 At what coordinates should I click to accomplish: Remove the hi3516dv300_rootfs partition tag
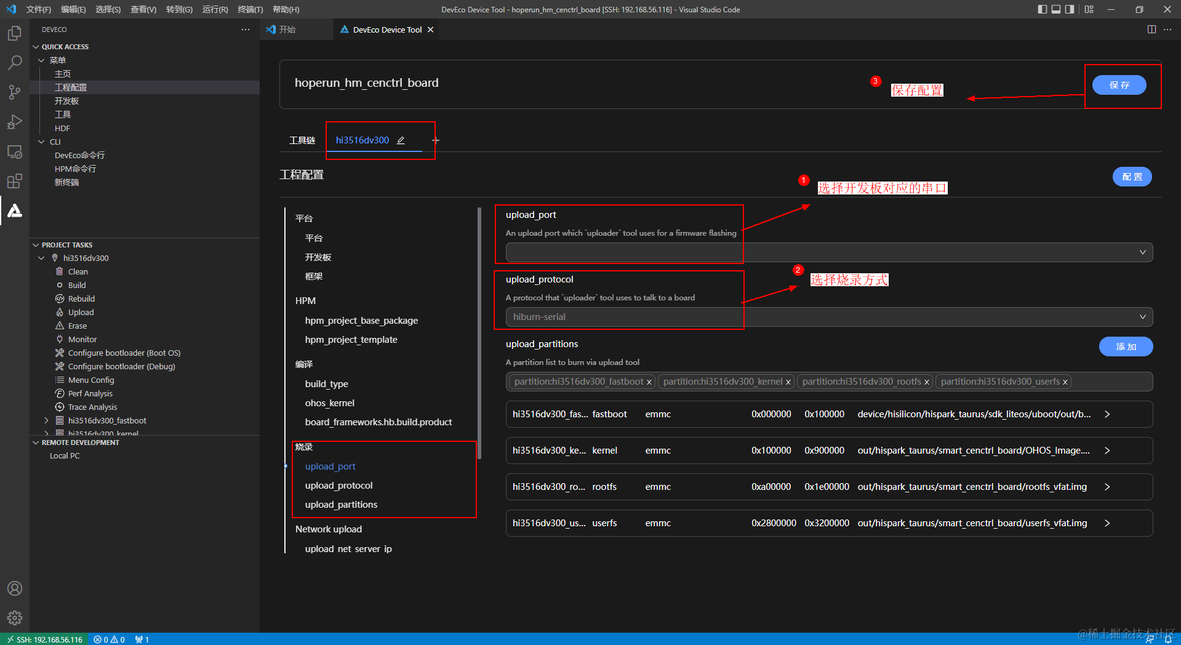pyautogui.click(x=926, y=382)
